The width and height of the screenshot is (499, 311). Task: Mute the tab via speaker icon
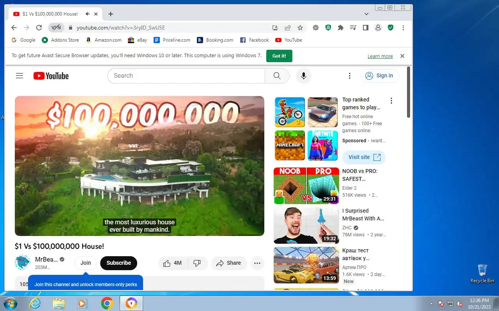click(87, 14)
